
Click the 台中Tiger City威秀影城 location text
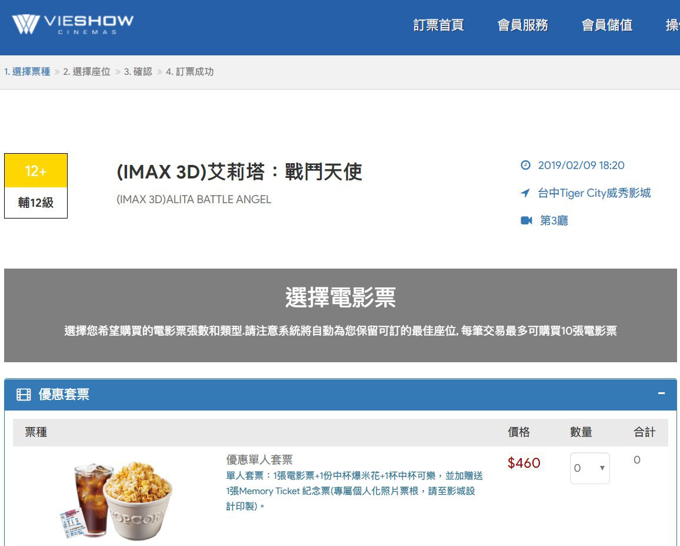point(594,193)
